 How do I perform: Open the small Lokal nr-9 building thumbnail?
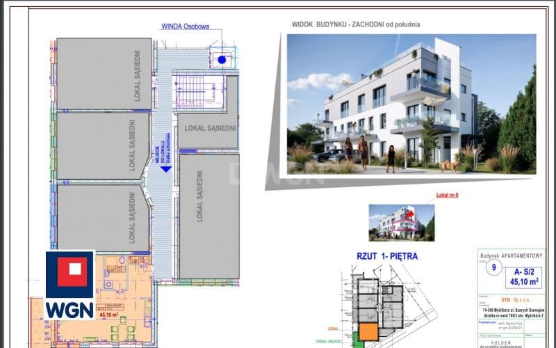click(x=402, y=223)
